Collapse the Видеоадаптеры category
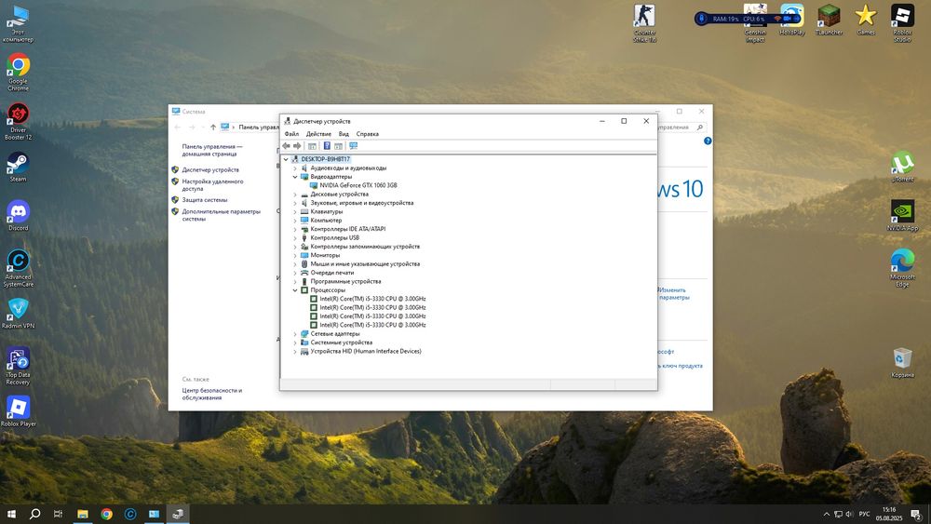 [295, 177]
